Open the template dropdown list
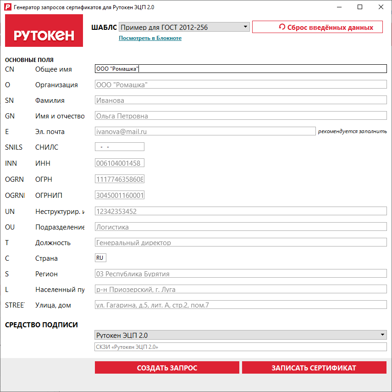Screen dimensions: 392x392 (184, 27)
